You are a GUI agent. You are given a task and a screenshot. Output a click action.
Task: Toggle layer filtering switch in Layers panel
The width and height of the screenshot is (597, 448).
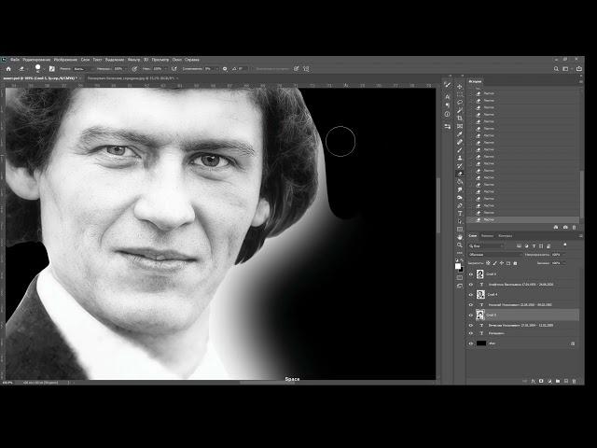coord(565,245)
